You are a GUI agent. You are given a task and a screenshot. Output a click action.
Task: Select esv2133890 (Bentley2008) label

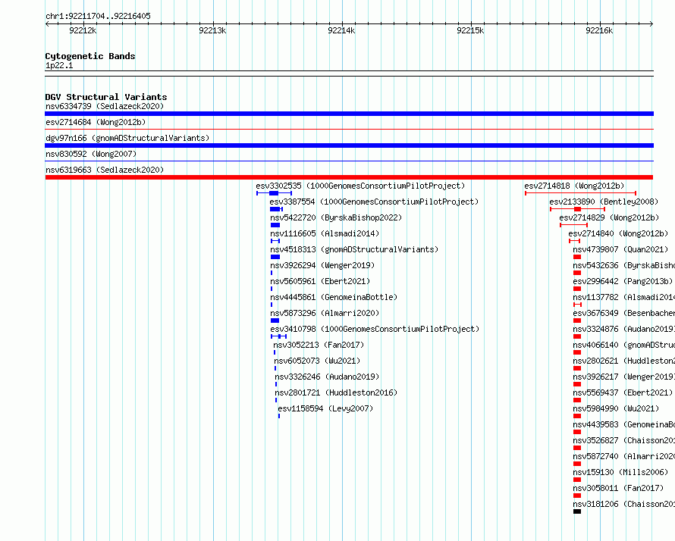click(604, 202)
